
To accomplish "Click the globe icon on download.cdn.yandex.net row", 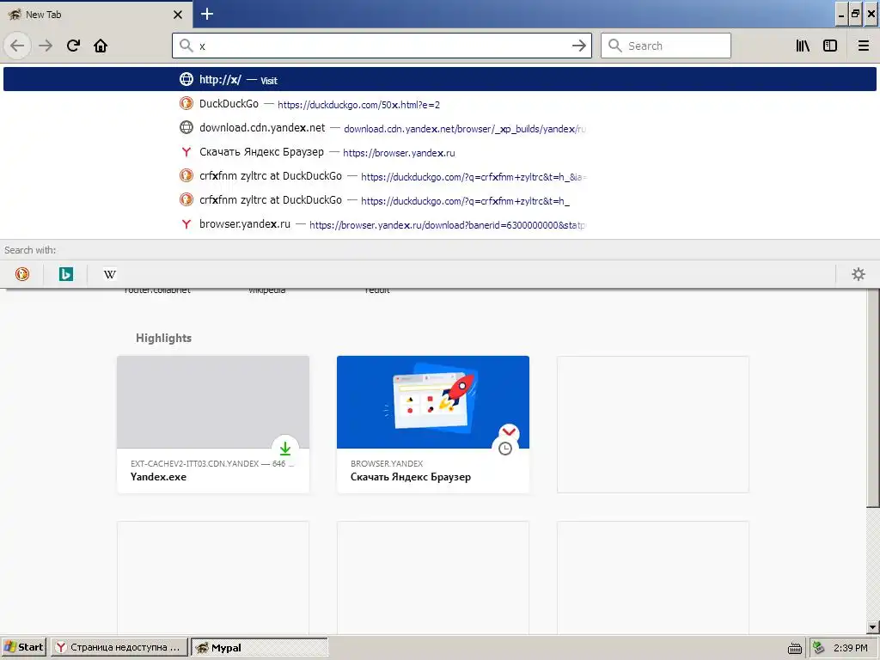I will (186, 127).
